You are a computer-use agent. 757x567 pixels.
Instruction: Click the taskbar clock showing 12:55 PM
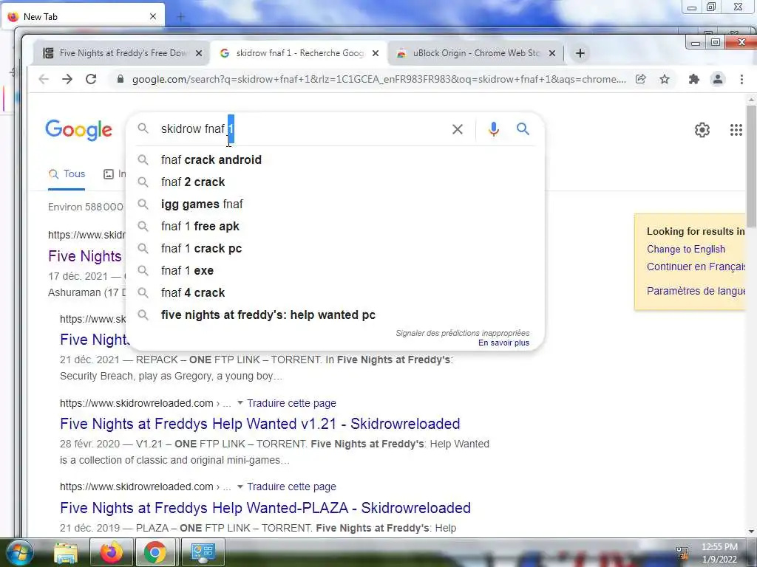click(x=719, y=553)
